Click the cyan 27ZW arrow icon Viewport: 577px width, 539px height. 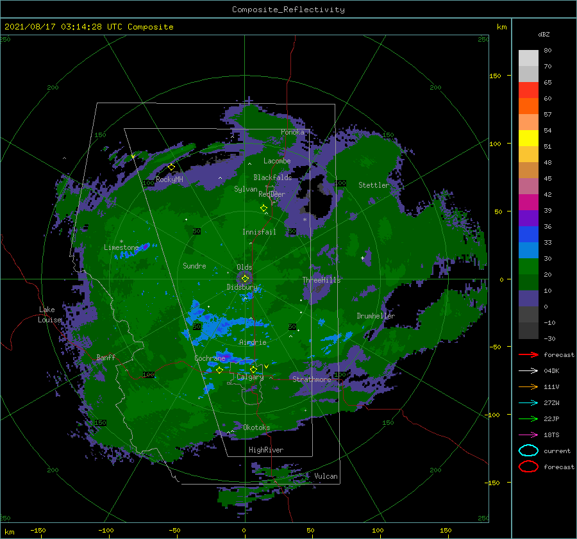[528, 403]
